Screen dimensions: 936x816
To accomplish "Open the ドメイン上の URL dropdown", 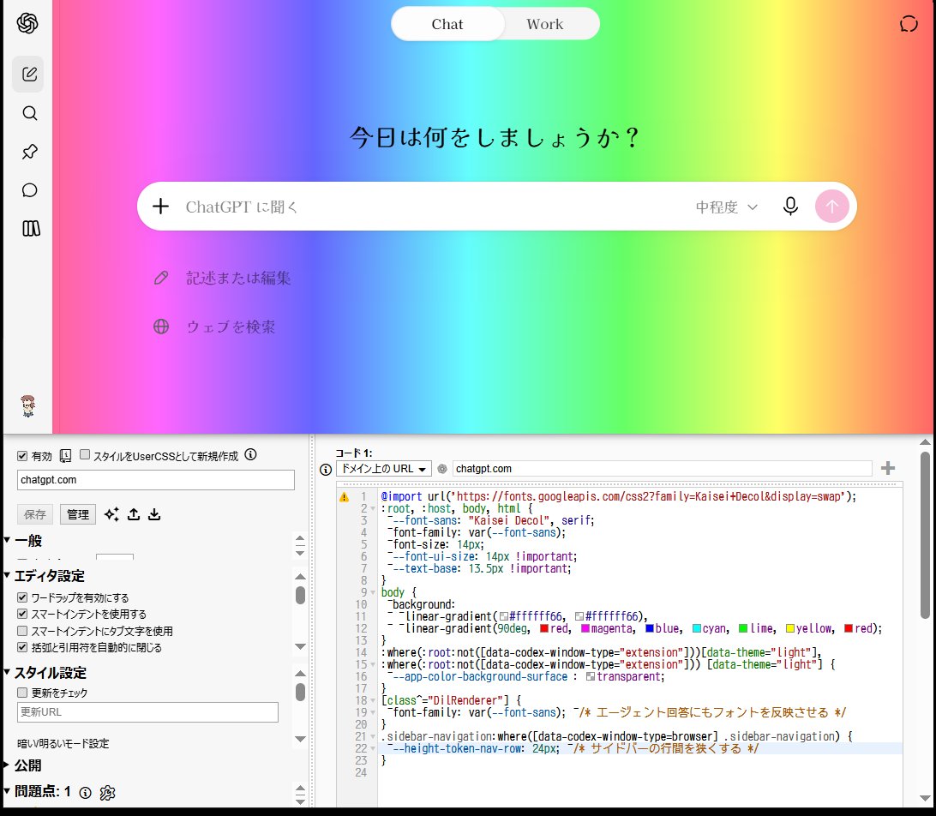I will 384,469.
